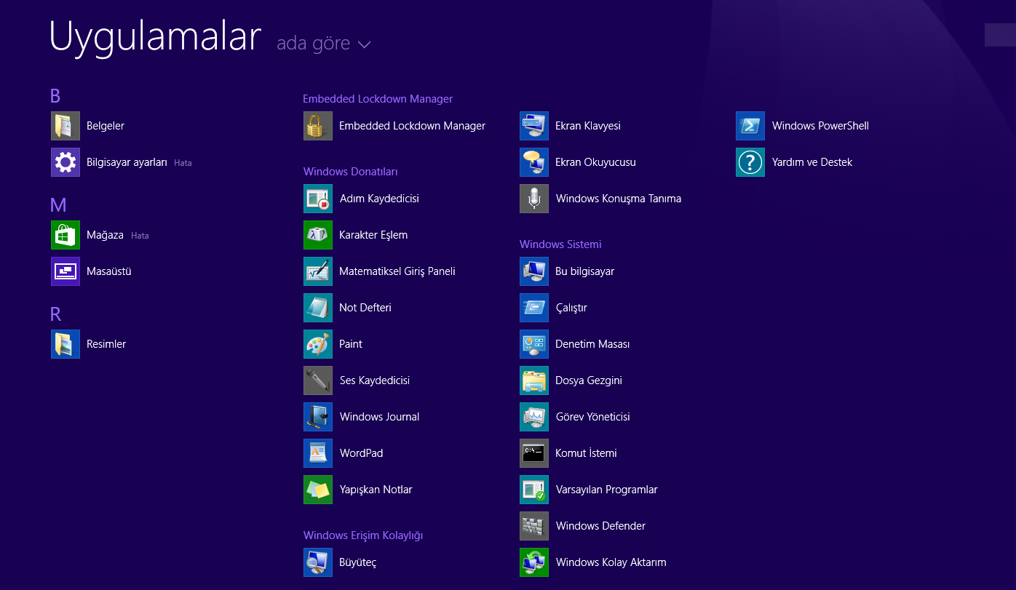Click the "Bu bilgisayar" text label
Image resolution: width=1016 pixels, height=590 pixels.
click(585, 271)
